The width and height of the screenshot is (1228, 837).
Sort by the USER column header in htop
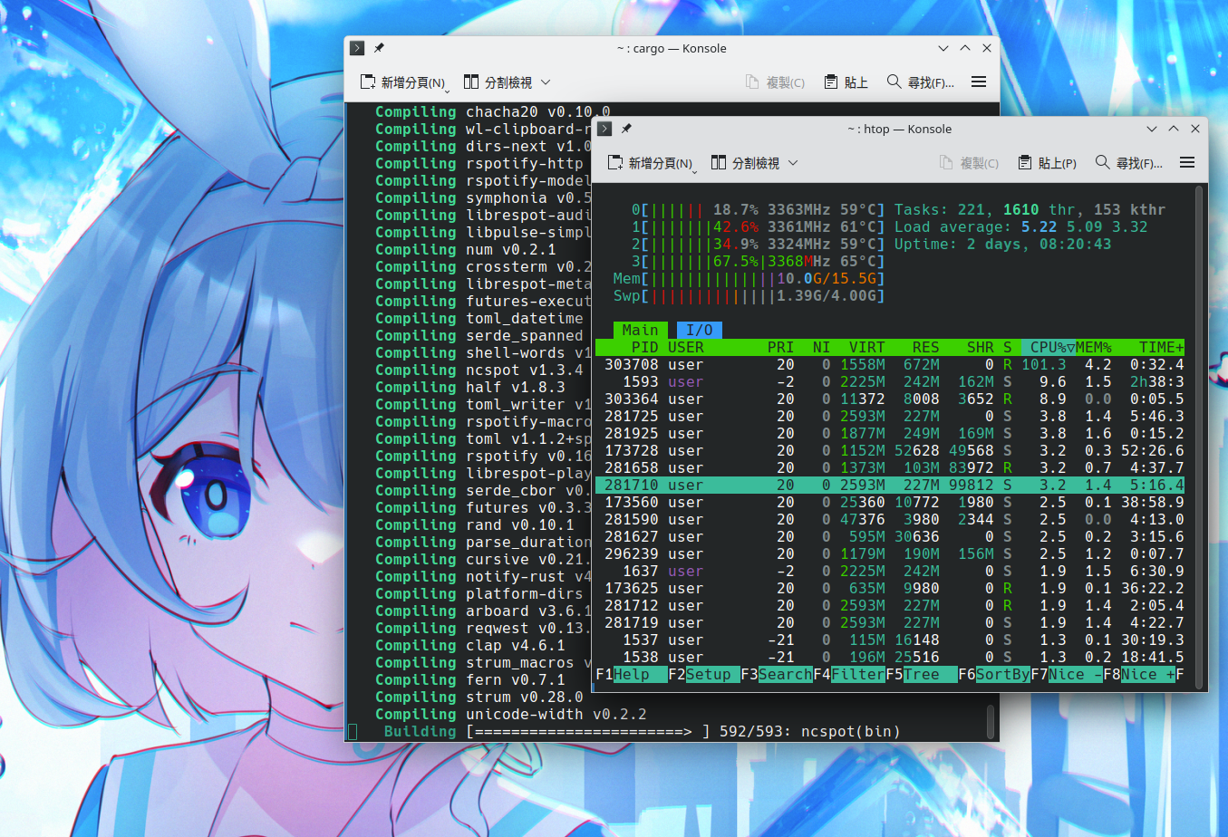(686, 347)
